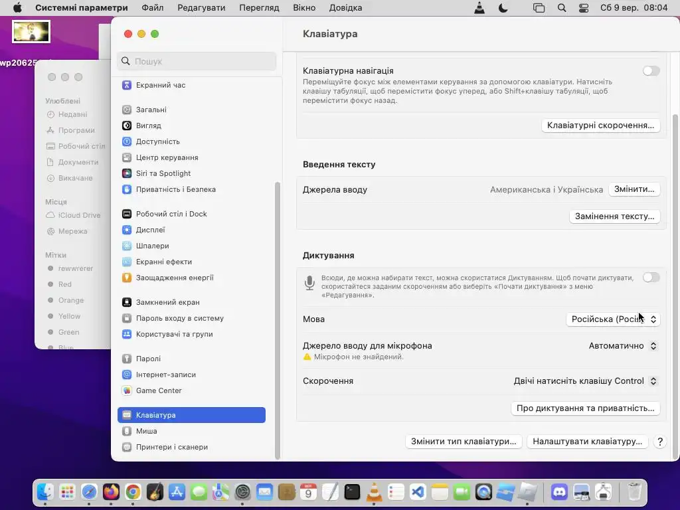Select Документи in Finder window sidebar

coord(72,162)
